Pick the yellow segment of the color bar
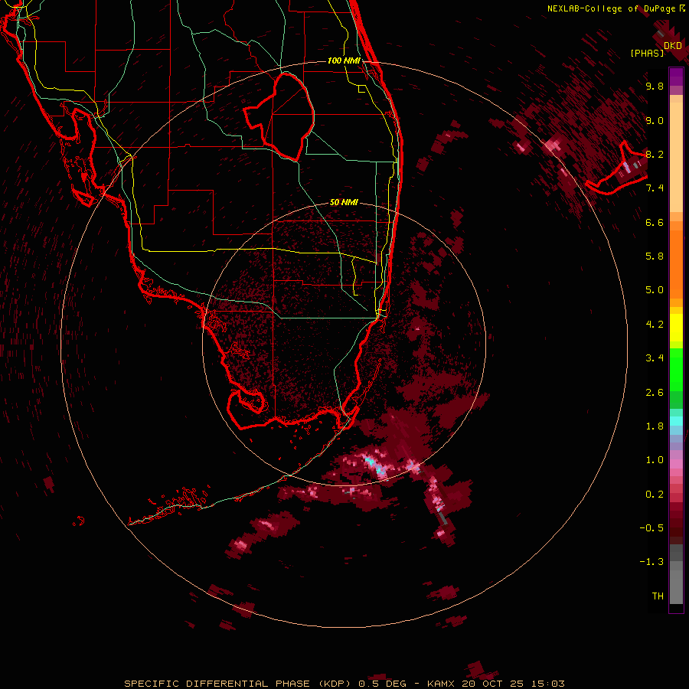Image resolution: width=689 pixels, height=689 pixels. click(676, 328)
